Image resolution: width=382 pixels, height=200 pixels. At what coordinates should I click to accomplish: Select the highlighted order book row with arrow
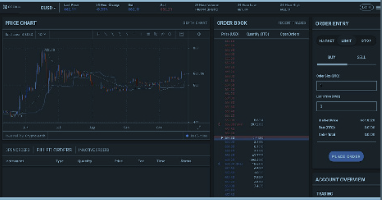pyautogui.click(x=262, y=138)
